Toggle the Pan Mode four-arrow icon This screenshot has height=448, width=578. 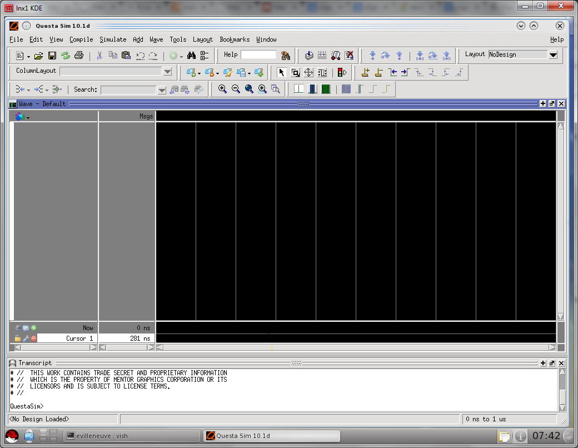tap(308, 73)
